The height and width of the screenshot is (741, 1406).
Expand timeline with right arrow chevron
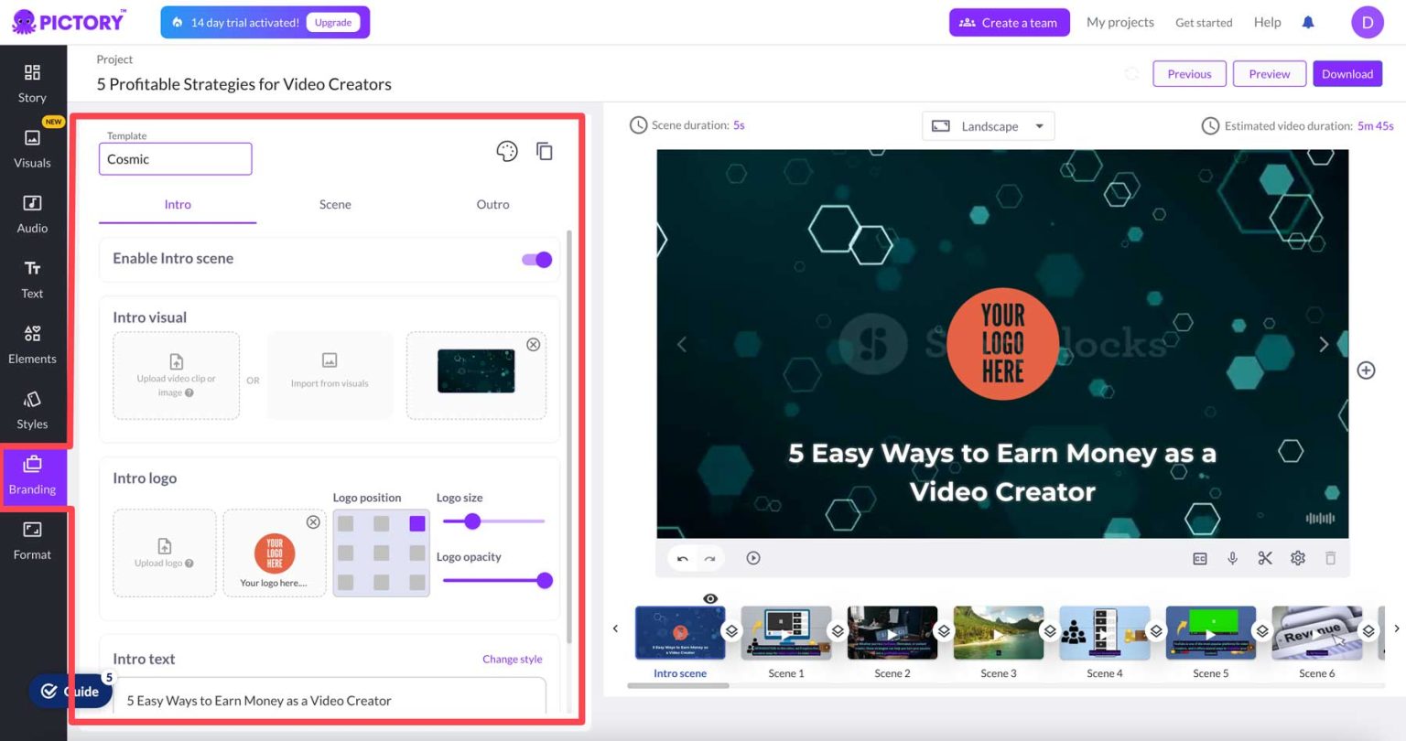(x=1397, y=628)
